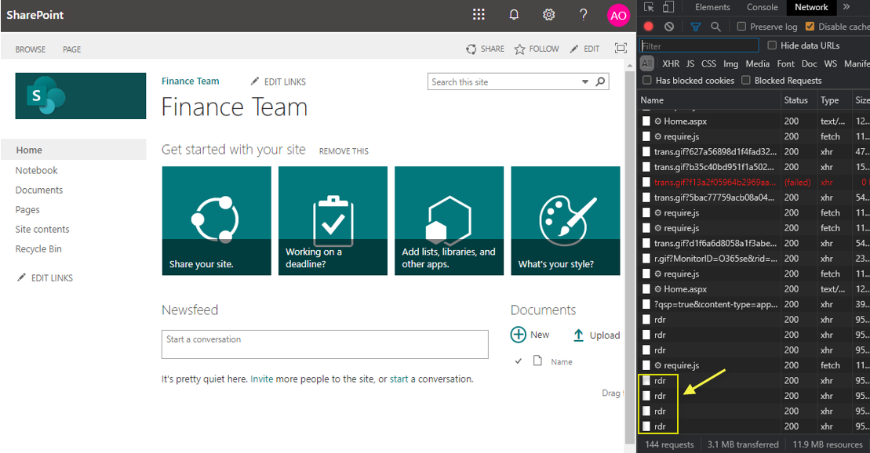Click the file type icon column header

coord(537,361)
